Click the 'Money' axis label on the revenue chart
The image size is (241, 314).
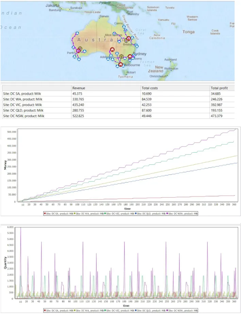pyautogui.click(x=5, y=165)
